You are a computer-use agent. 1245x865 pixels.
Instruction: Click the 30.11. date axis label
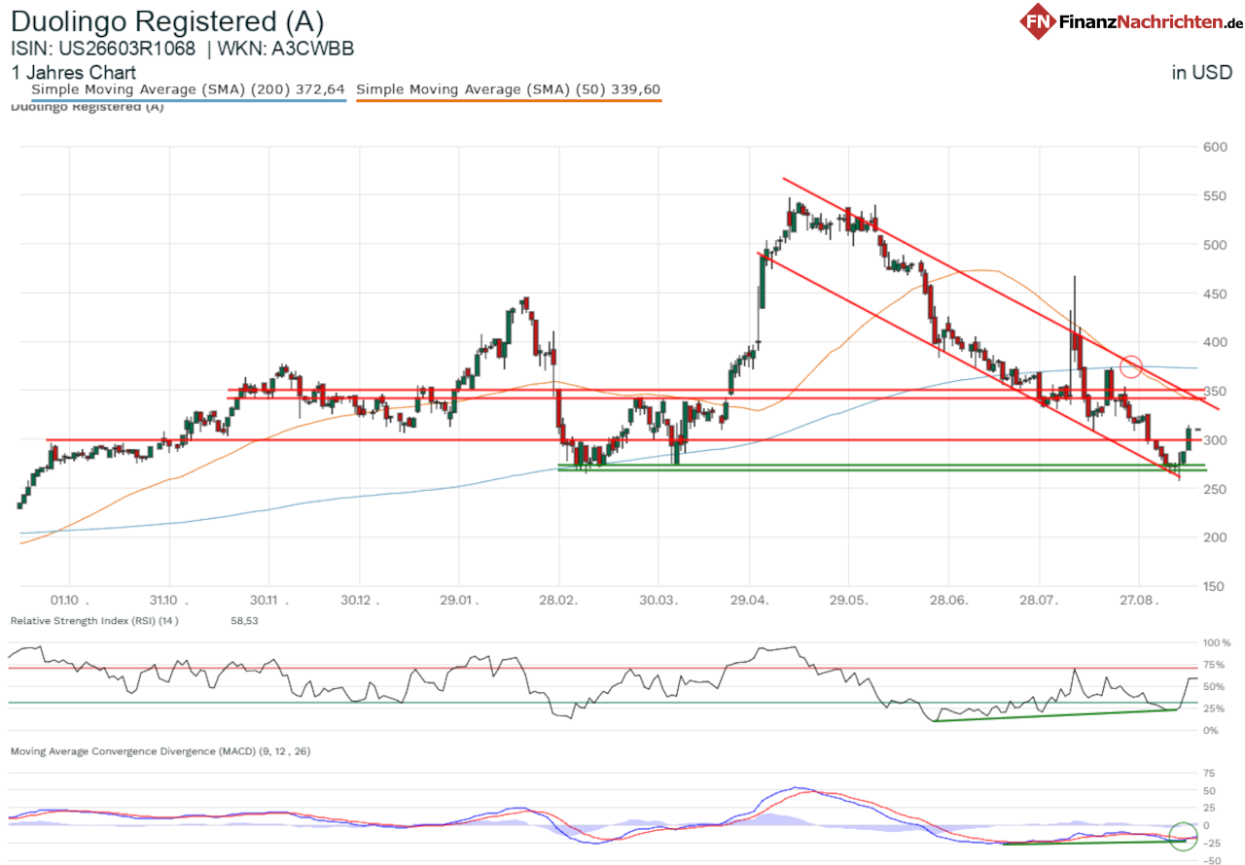tap(267, 601)
